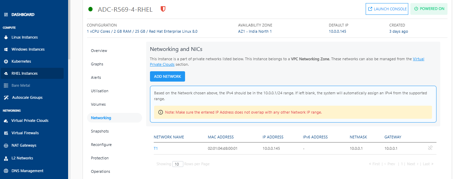Click the '3 days ago' created value

coord(399,31)
